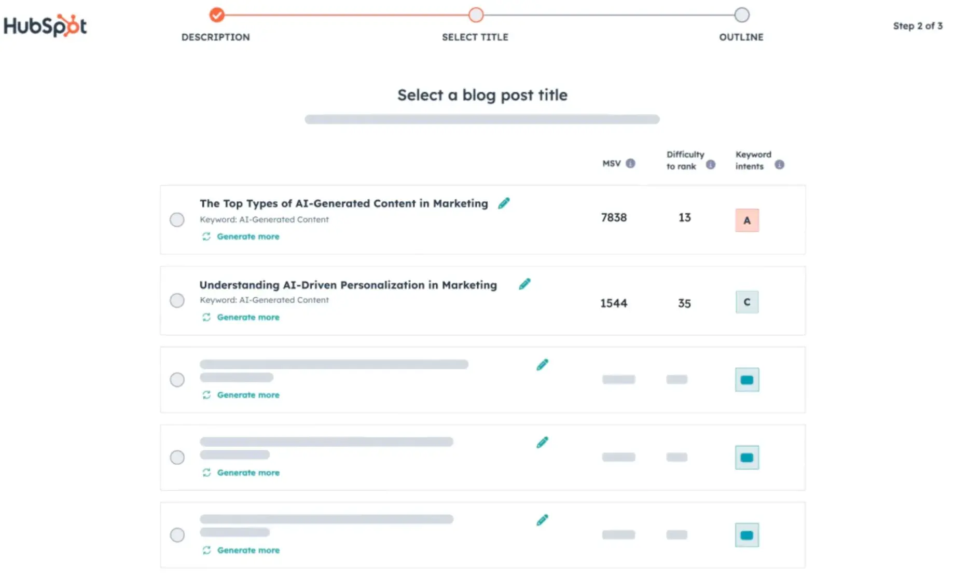Screen dimensions: 955x580
Task: Select the third title card radio button
Action: click(177, 380)
